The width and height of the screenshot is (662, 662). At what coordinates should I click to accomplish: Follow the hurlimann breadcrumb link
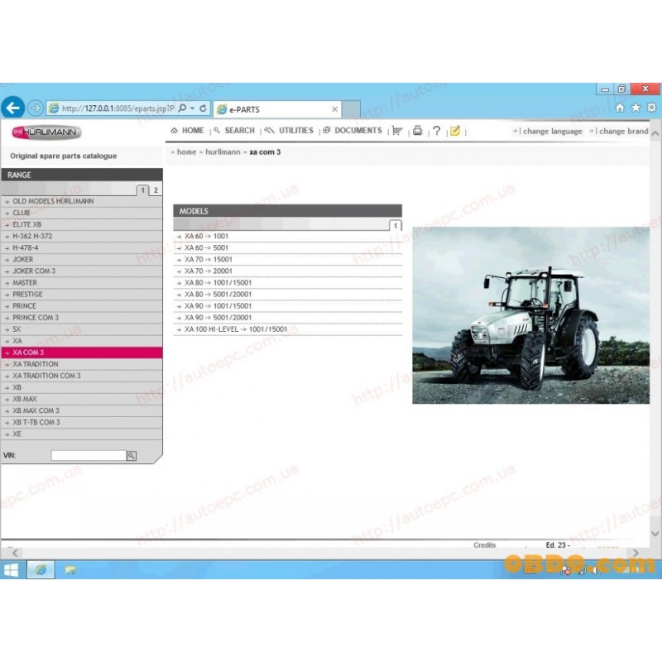click(223, 152)
